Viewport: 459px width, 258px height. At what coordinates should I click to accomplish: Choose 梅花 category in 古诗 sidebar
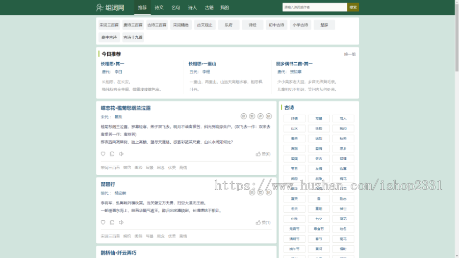(343, 178)
